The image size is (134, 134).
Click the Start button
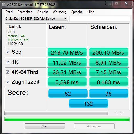click(45, 126)
